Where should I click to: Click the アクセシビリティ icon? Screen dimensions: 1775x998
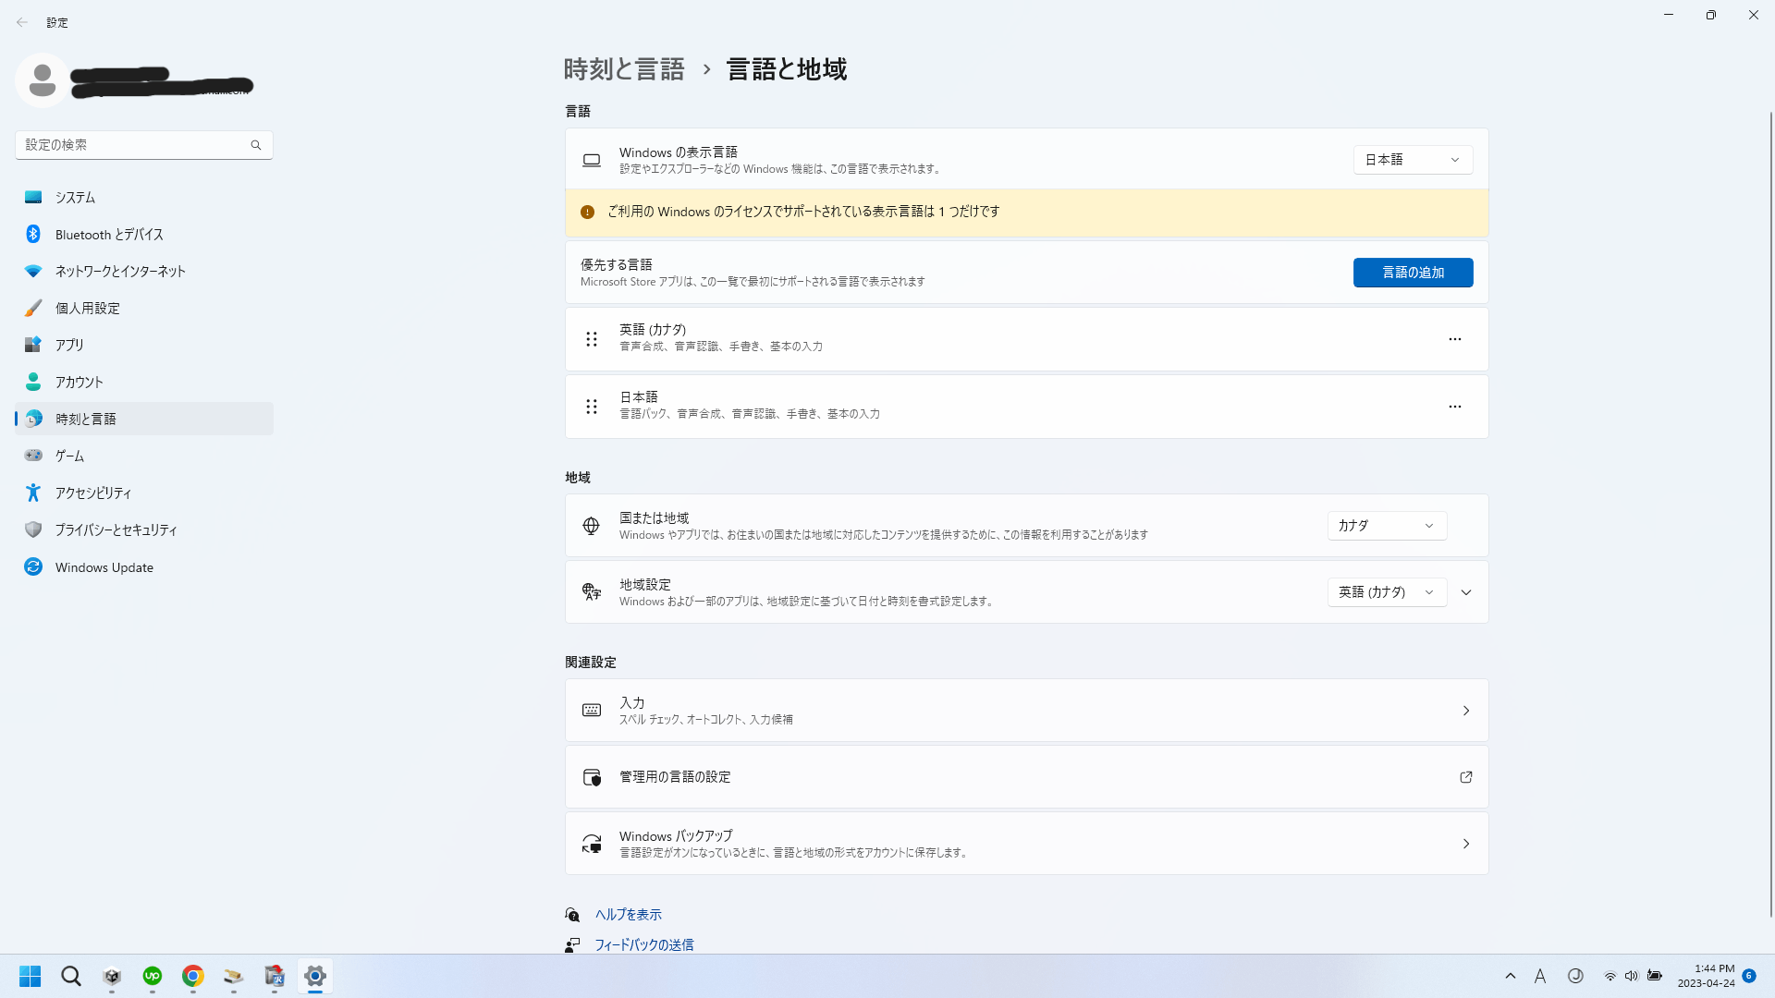pyautogui.click(x=33, y=493)
